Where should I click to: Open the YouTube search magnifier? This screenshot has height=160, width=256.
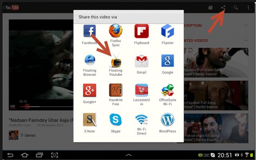pyautogui.click(x=236, y=8)
